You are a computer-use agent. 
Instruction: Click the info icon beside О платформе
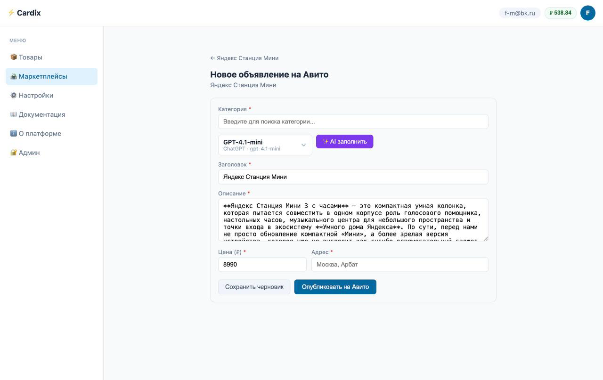tap(14, 133)
